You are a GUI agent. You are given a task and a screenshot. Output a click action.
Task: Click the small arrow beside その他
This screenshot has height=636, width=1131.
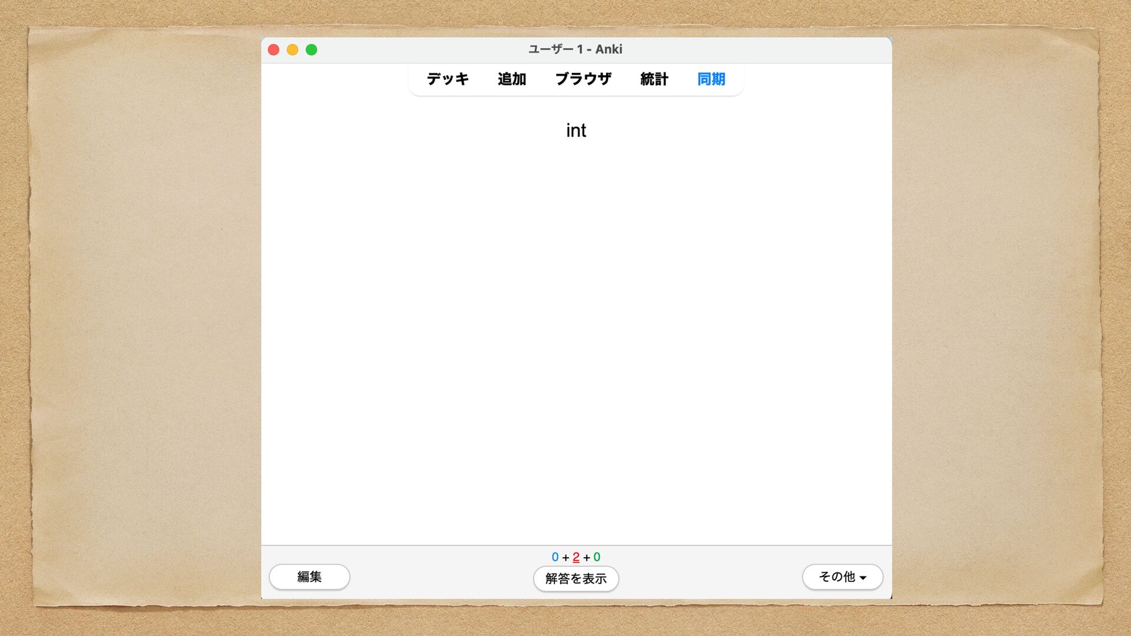click(863, 578)
